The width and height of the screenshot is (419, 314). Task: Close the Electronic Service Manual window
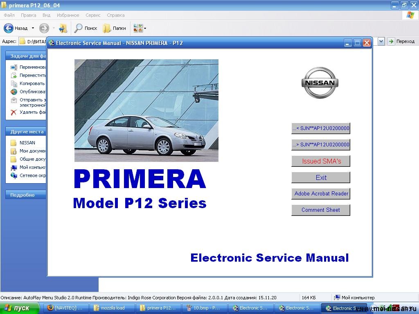[x=367, y=43]
